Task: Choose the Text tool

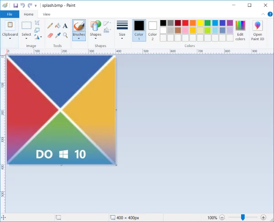Action: pyautogui.click(x=65, y=26)
